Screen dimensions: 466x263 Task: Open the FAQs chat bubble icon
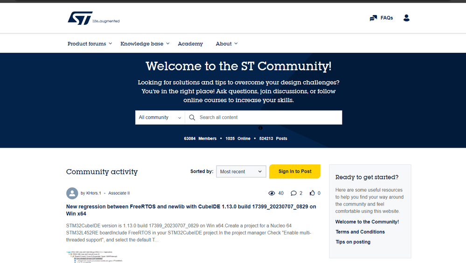(373, 18)
